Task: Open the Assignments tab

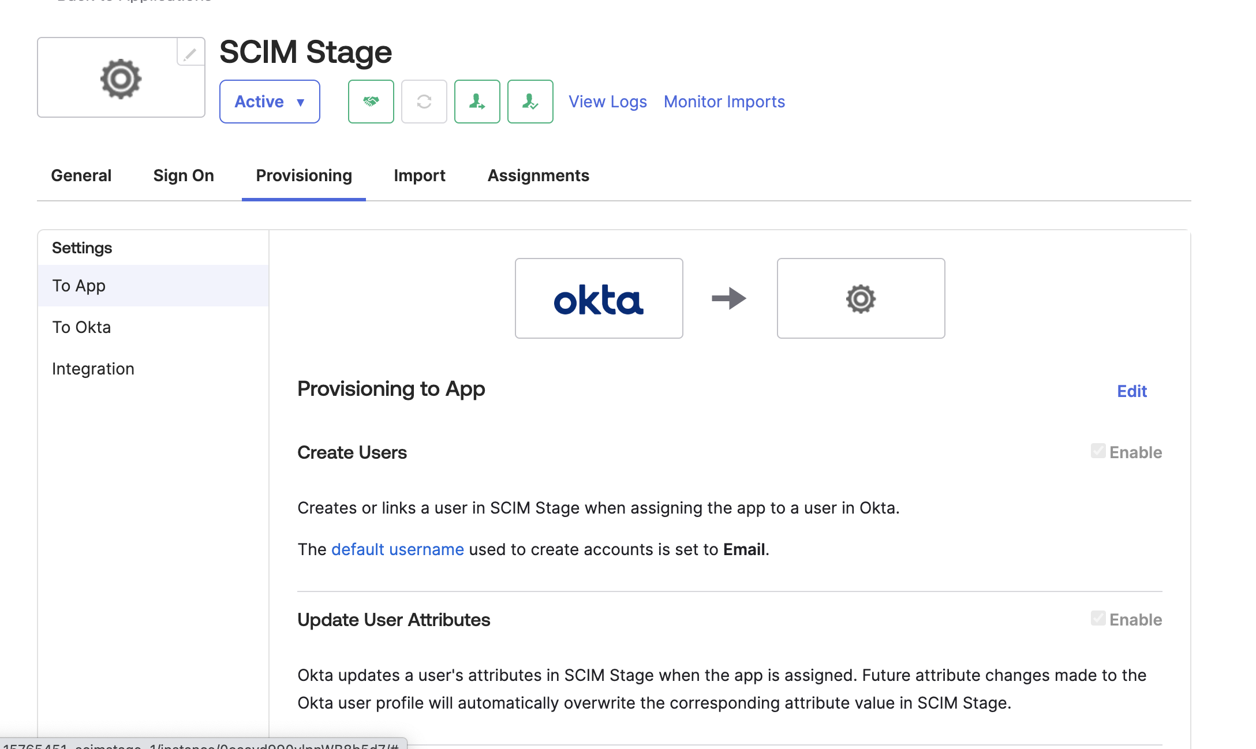Action: pyautogui.click(x=538, y=175)
